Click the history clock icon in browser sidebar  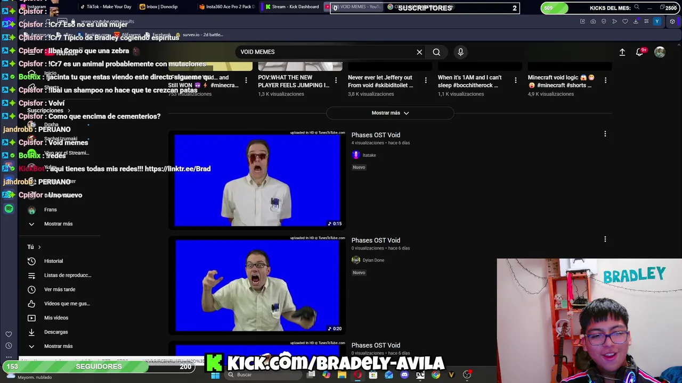[x=9, y=346]
